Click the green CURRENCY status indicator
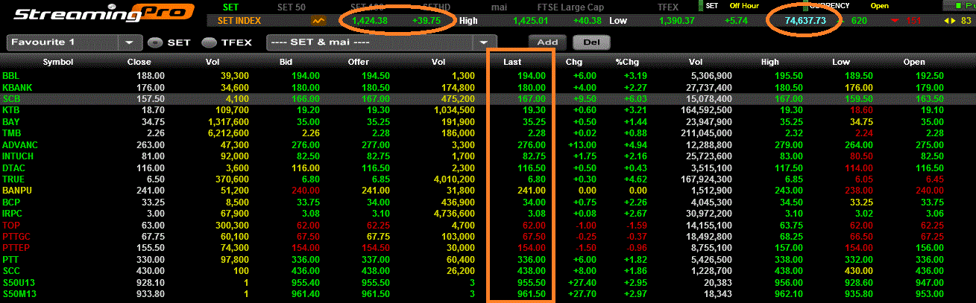This screenshot has height=303, width=976. [807, 6]
